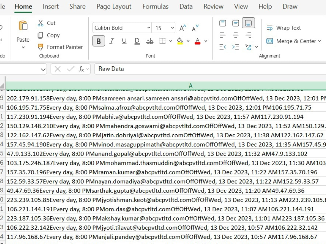Increase the cell indent
Viewport: 326px width, 244px height.
point(236,47)
